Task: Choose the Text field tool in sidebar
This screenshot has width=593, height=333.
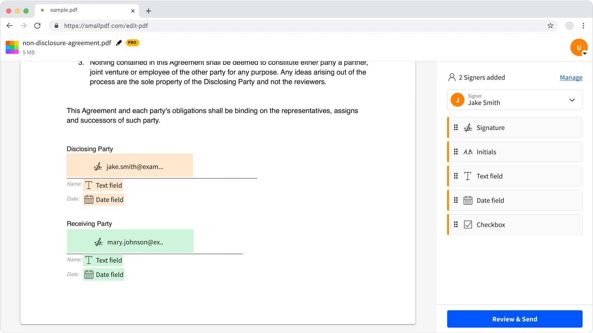Action: pyautogui.click(x=515, y=176)
